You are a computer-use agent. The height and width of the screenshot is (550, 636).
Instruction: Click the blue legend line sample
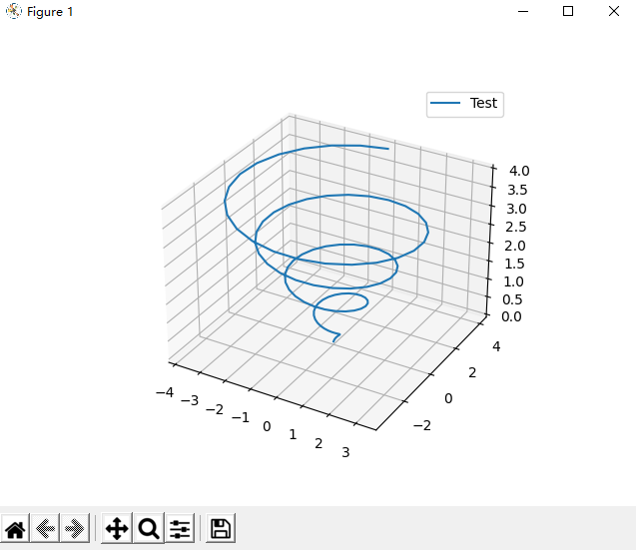click(445, 103)
